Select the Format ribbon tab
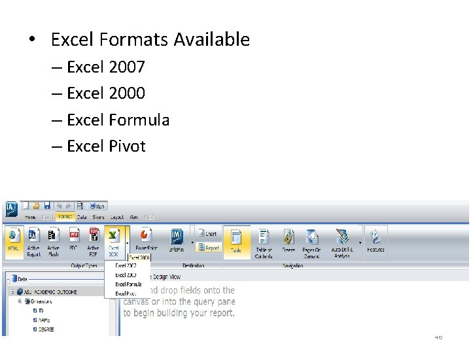Screen dimensions: 471x353 (65, 216)
